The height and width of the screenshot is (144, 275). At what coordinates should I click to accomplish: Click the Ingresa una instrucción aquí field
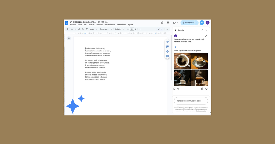click(x=191, y=101)
